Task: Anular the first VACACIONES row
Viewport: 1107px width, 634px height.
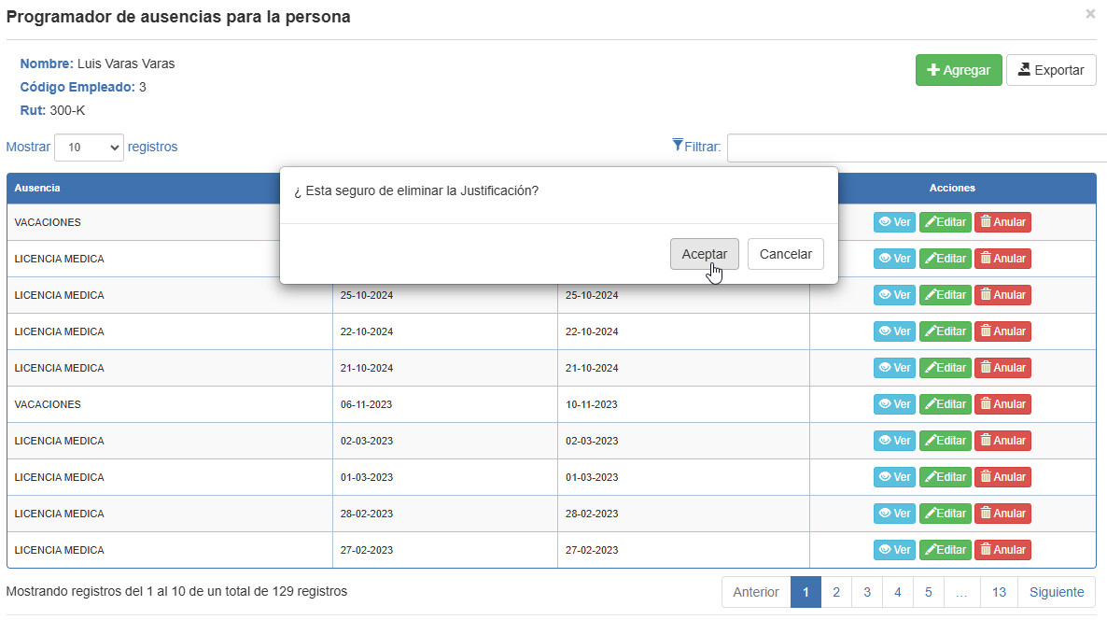Action: pos(1002,221)
